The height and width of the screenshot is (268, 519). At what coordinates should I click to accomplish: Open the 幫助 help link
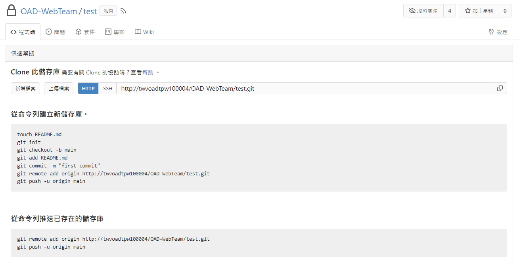148,72
